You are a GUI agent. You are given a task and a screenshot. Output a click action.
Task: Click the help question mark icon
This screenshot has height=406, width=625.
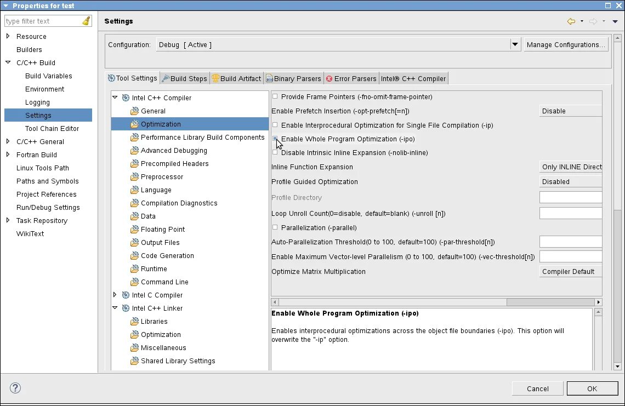point(15,388)
